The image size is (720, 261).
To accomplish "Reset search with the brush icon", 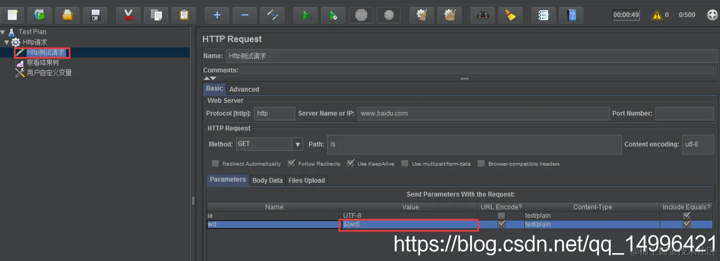I will 510,15.
